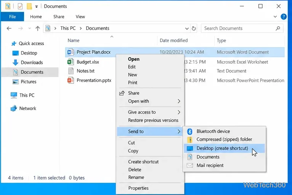292x195 pixels.
Task: Click the Search Documents input field
Action: click(242, 28)
